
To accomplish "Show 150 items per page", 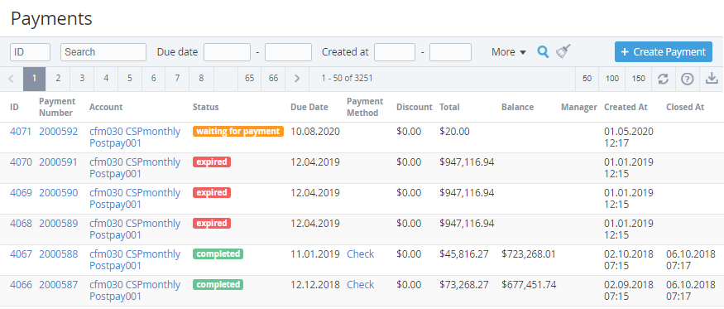I will point(638,79).
